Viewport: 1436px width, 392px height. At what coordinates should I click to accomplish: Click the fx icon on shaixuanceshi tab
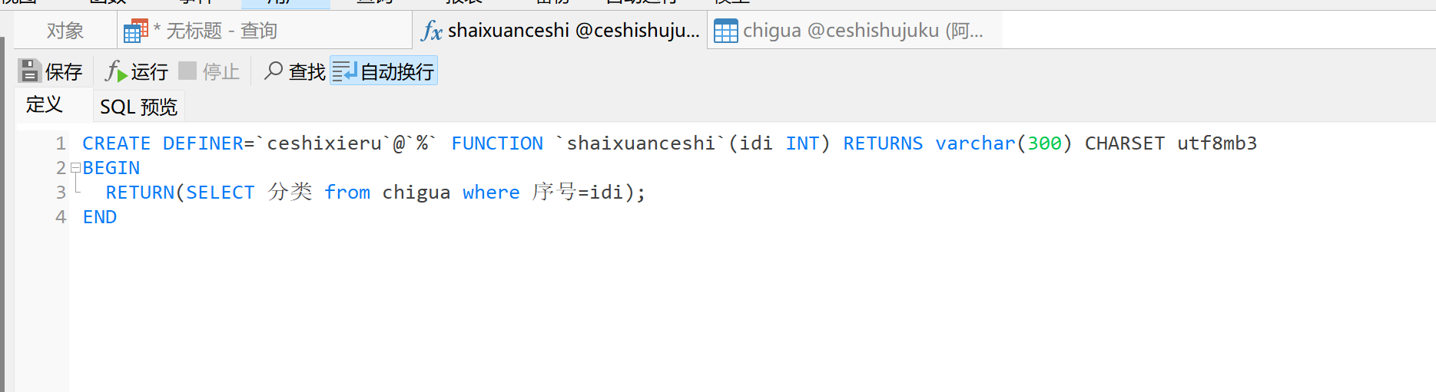(x=432, y=31)
